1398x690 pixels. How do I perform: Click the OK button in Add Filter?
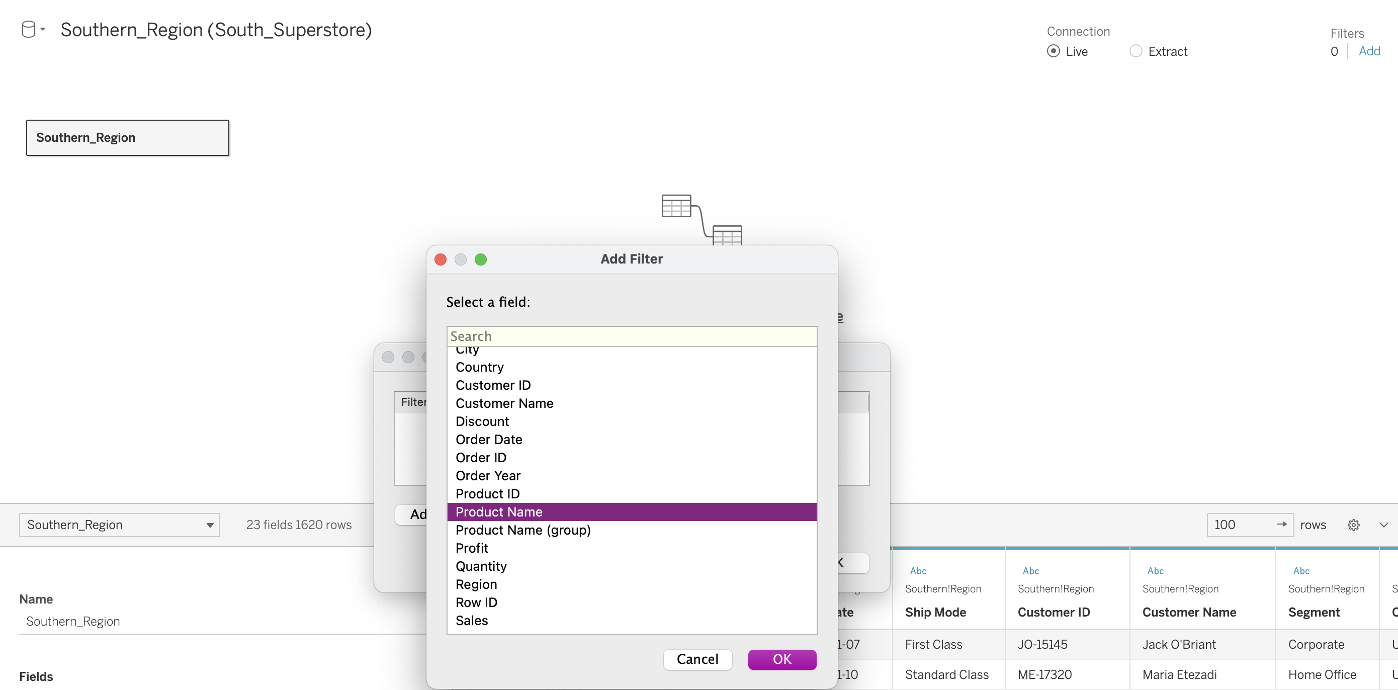(781, 659)
